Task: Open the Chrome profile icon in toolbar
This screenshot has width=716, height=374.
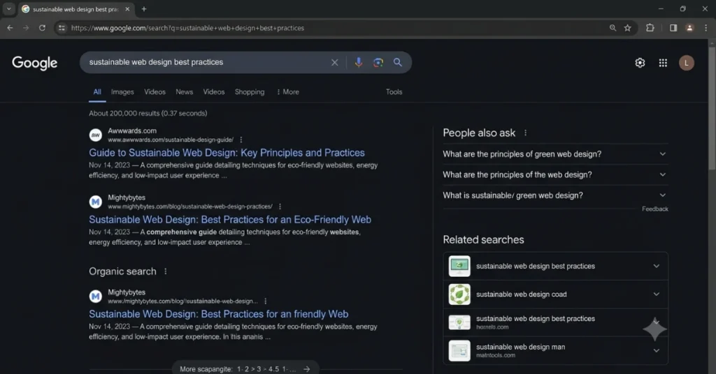Action: 689,28
